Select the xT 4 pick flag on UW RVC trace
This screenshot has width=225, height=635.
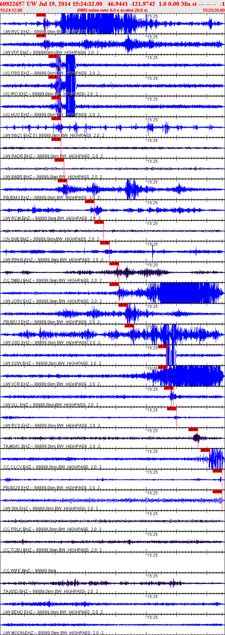(x=41, y=15)
